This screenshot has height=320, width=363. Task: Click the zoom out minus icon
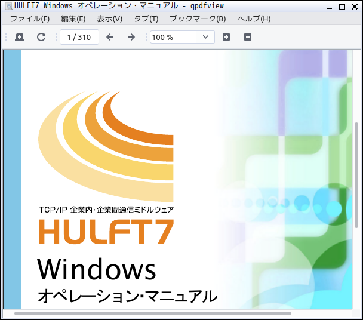pyautogui.click(x=248, y=37)
